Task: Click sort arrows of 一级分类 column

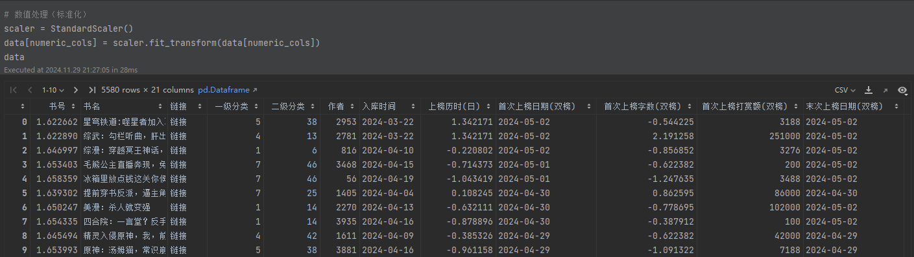Action: coord(256,106)
